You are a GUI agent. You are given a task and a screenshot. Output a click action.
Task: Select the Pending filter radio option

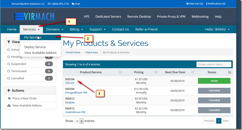pyautogui.click(x=9, y=57)
